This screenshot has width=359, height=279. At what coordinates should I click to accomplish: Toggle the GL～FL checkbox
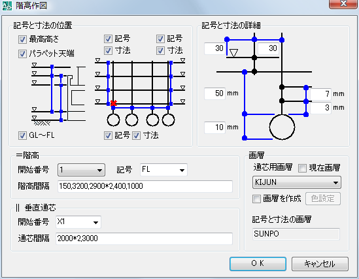(x=22, y=135)
